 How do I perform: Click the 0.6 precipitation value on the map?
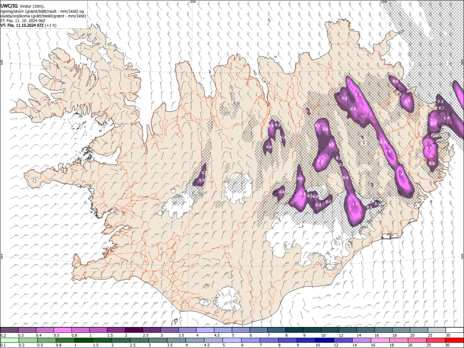pyautogui.click(x=271, y=126)
